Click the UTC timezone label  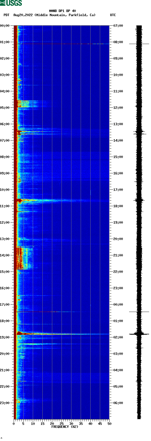113,15
